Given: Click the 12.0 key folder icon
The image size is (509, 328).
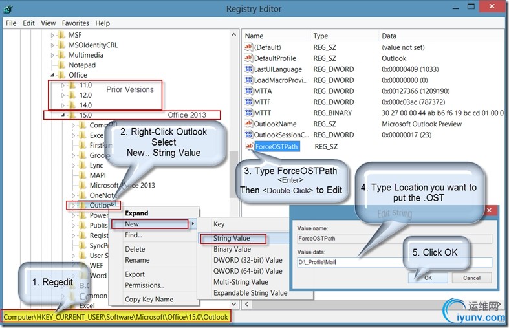Looking at the screenshot, I should 72,95.
